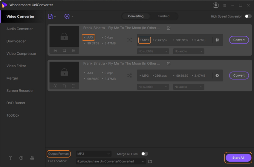Open Audio Converter in the sidebar
This screenshot has width=254, height=167.
pos(19,29)
